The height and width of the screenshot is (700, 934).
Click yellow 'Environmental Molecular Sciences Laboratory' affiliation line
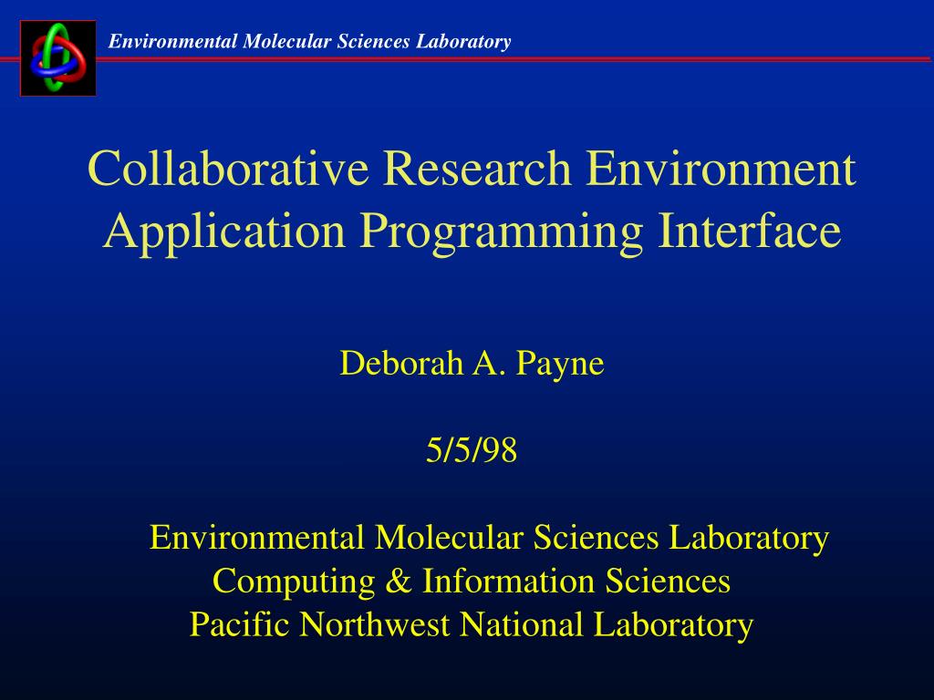(489, 538)
